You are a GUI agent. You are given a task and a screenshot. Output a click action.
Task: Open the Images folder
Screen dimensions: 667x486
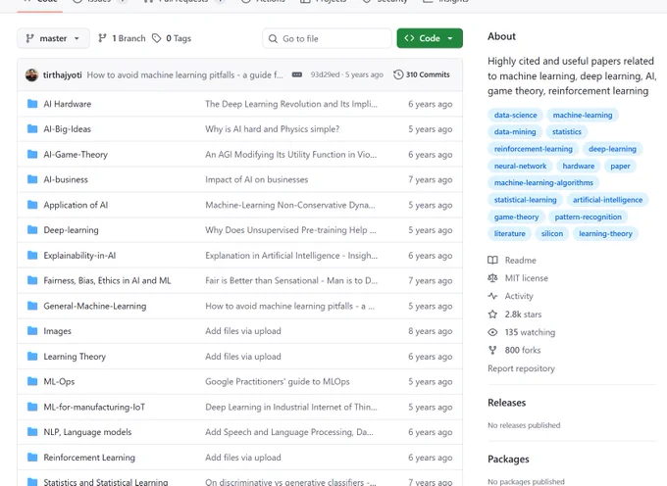[58, 331]
